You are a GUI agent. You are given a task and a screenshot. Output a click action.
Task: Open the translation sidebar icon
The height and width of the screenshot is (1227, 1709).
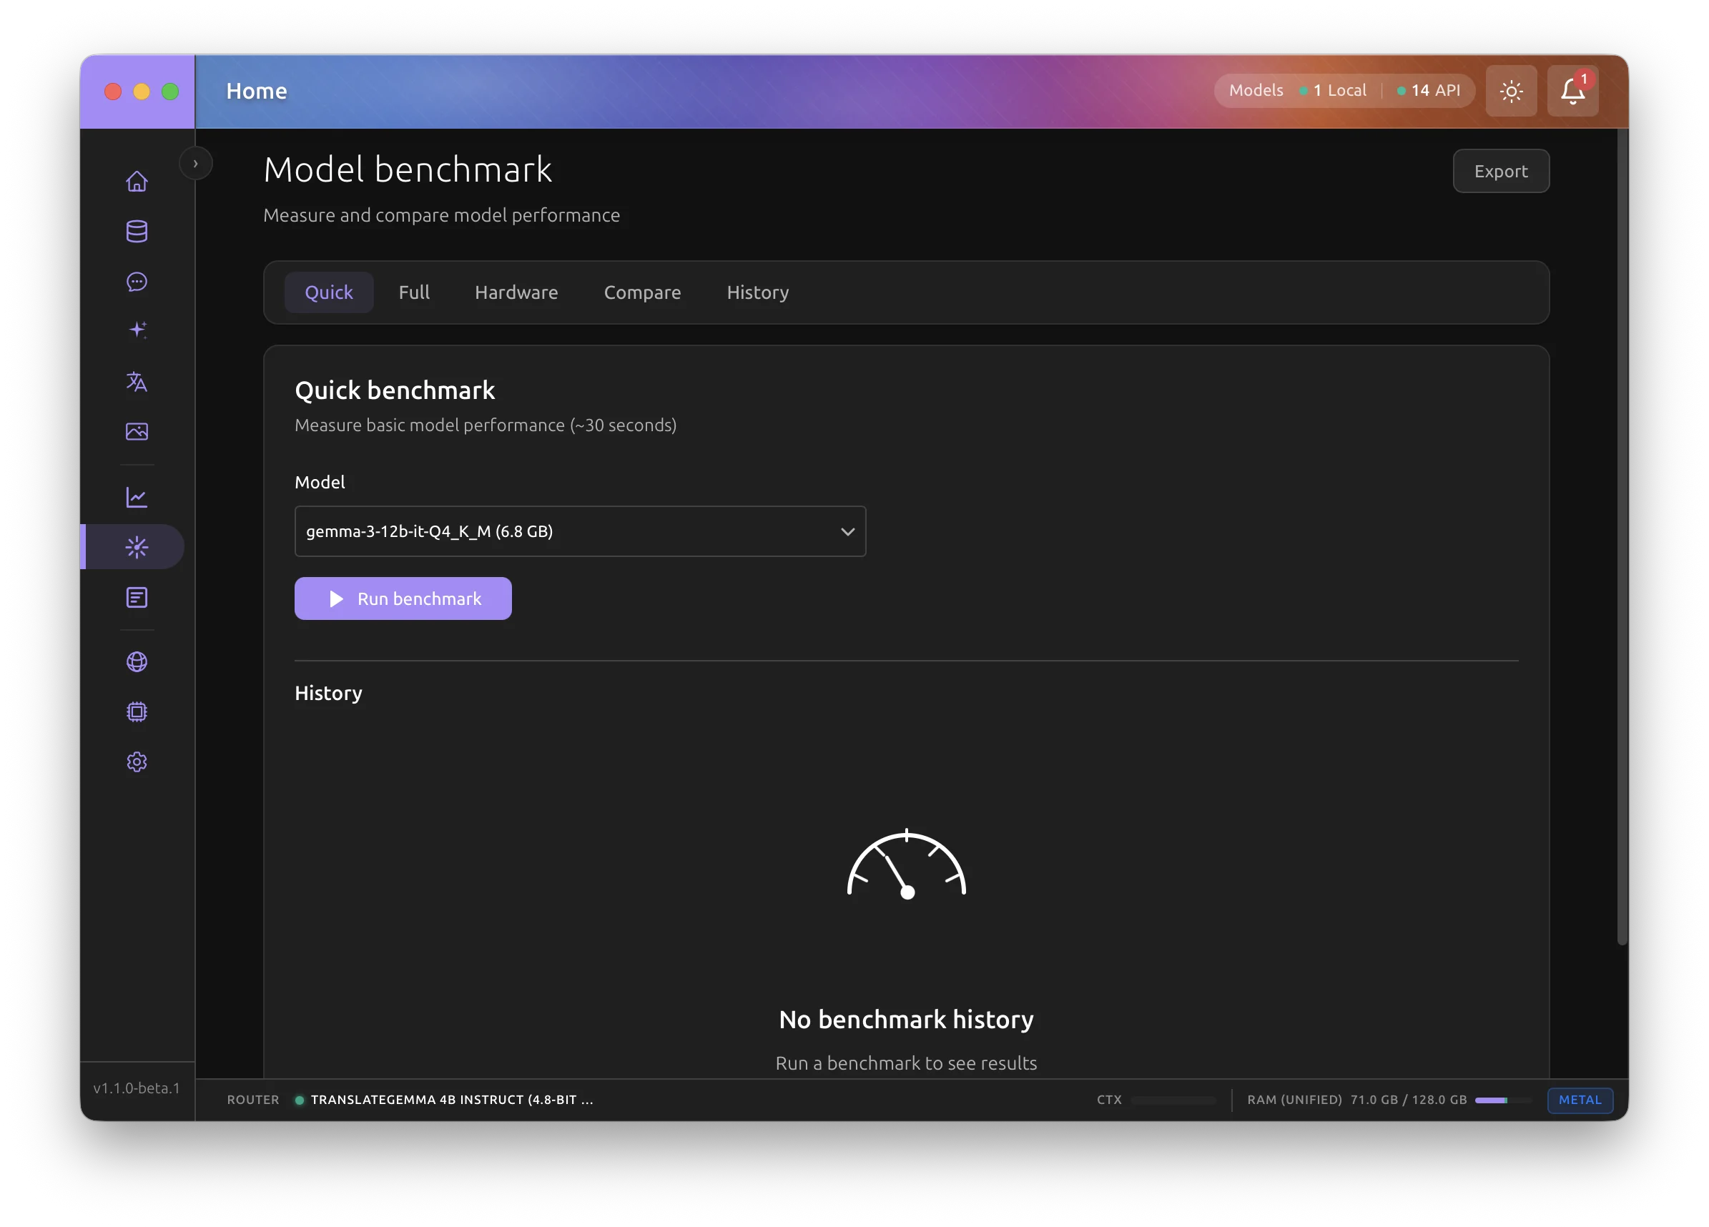point(137,382)
